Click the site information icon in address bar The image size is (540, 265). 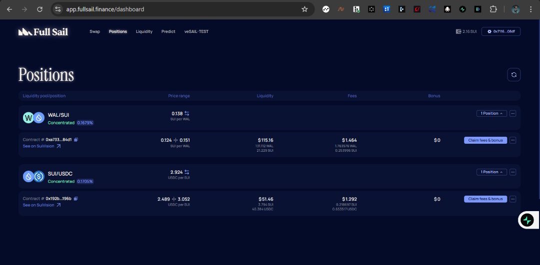(58, 9)
